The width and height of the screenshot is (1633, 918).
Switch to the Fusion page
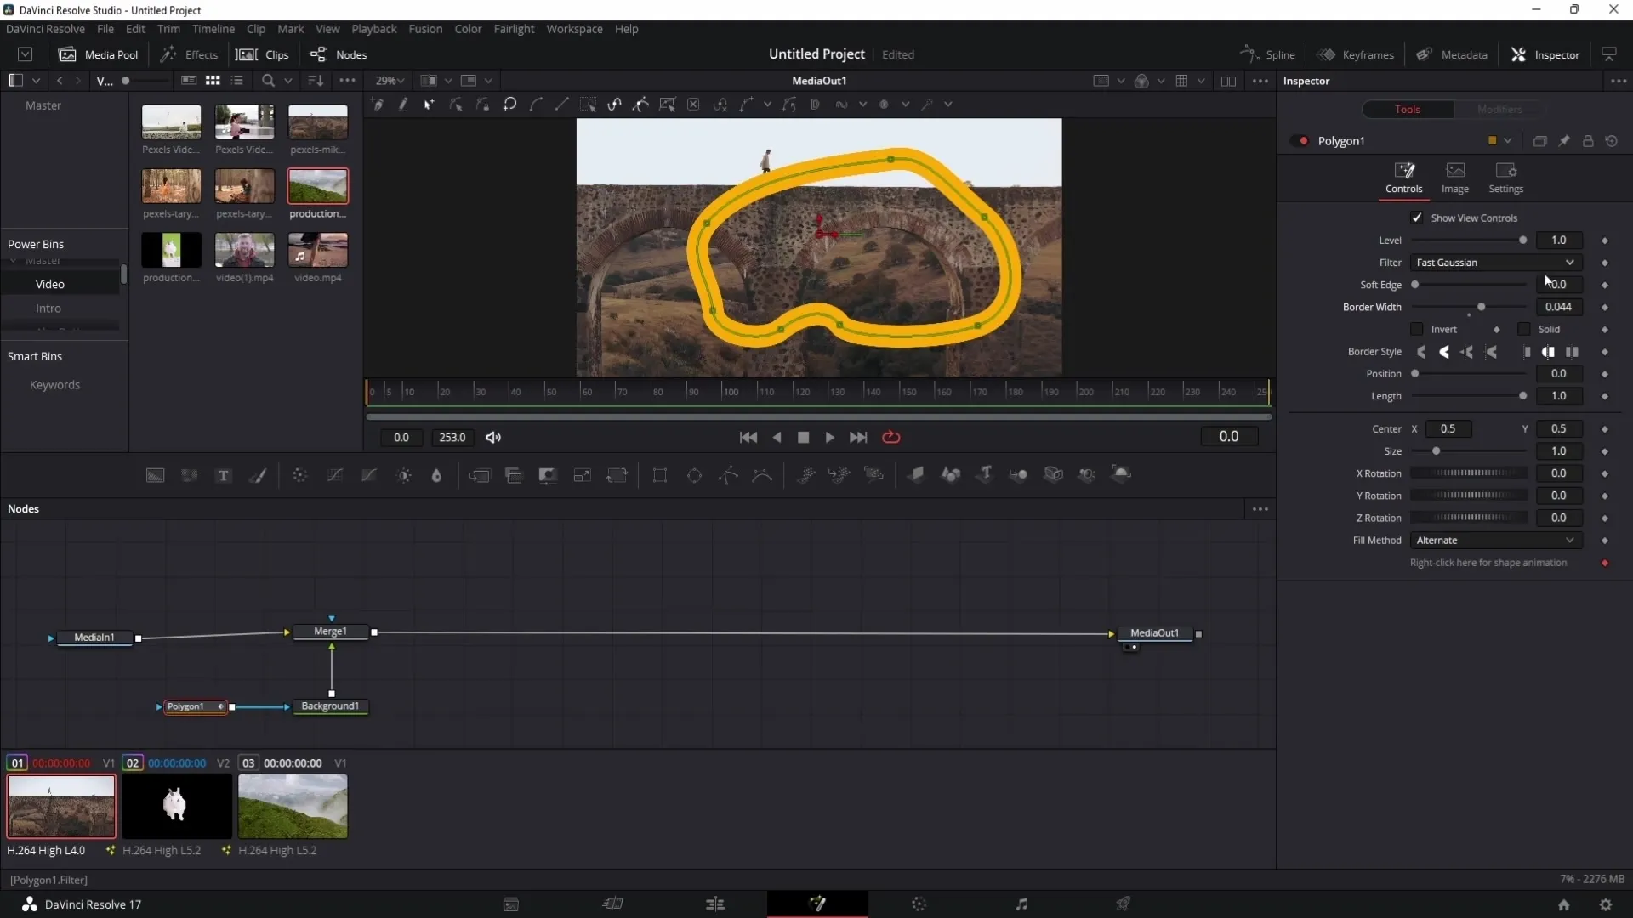817,904
